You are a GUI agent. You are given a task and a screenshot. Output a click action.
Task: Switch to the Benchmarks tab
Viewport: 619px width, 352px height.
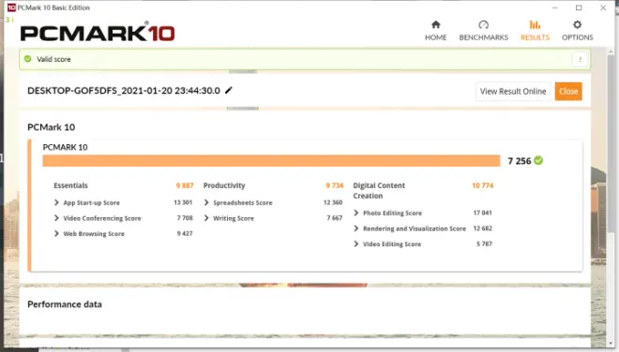(x=484, y=31)
